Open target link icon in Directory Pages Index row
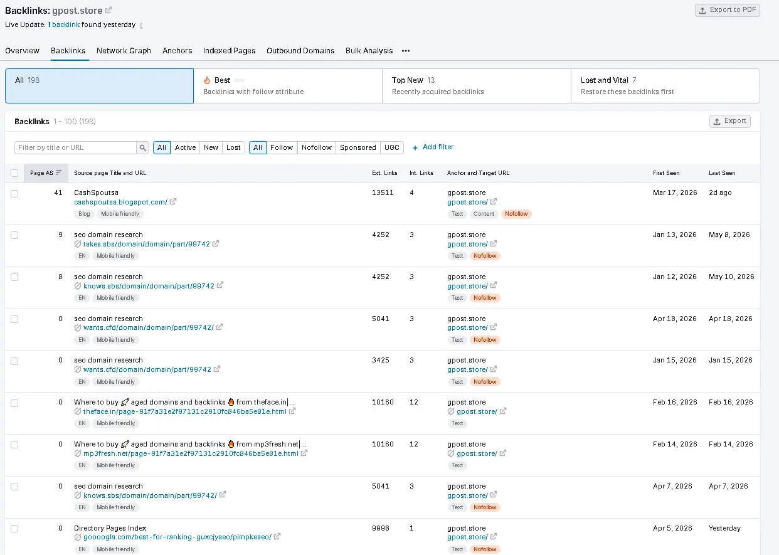 pos(494,537)
